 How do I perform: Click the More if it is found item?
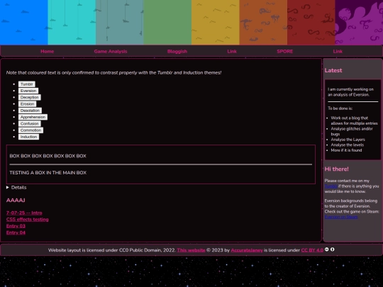(346, 150)
